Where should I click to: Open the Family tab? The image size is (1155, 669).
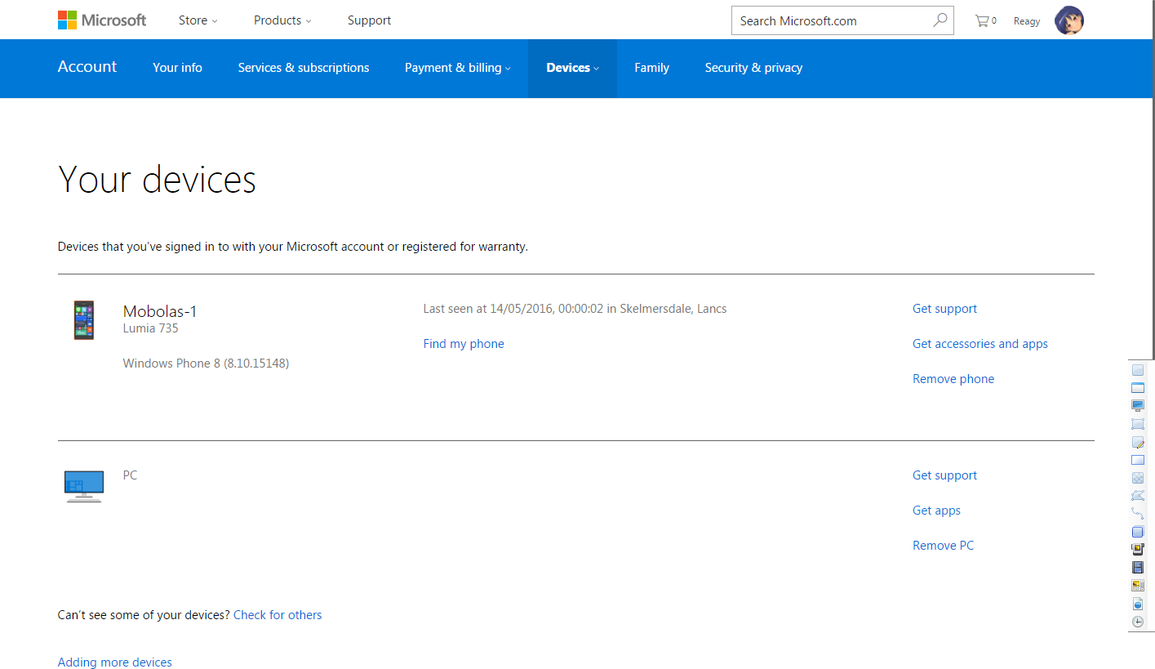[651, 68]
